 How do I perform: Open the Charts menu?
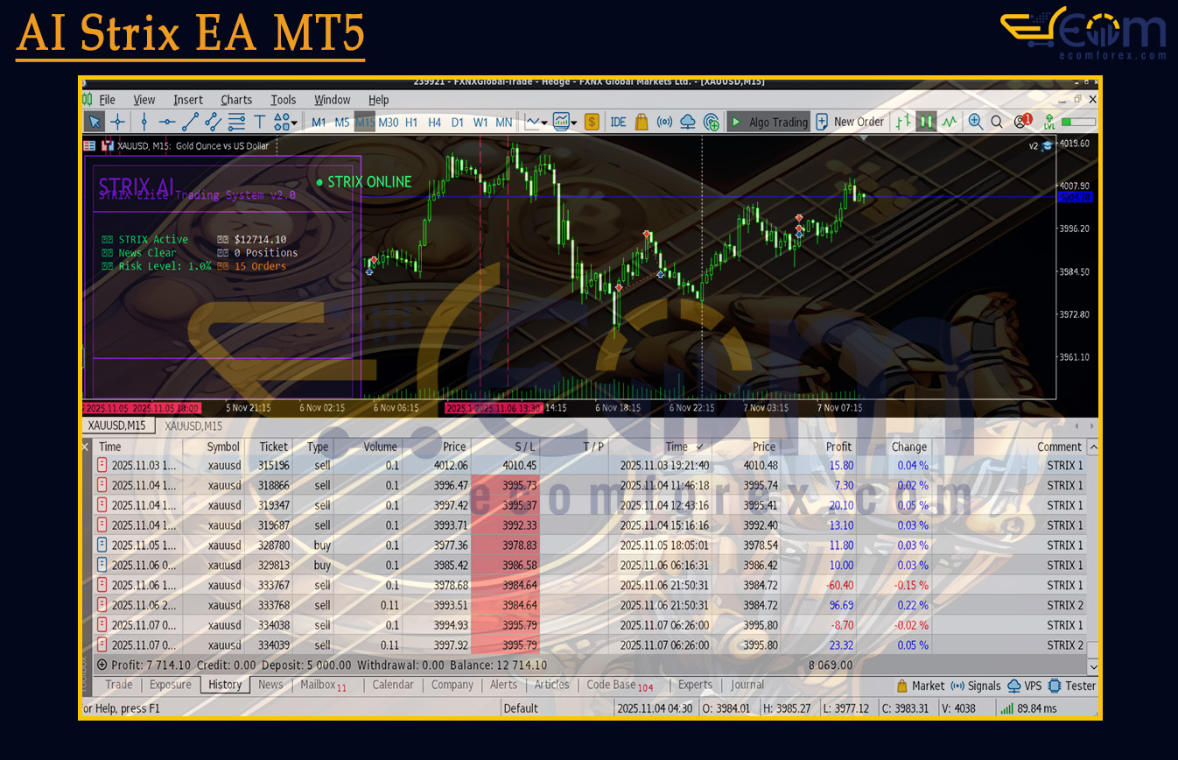point(235,99)
